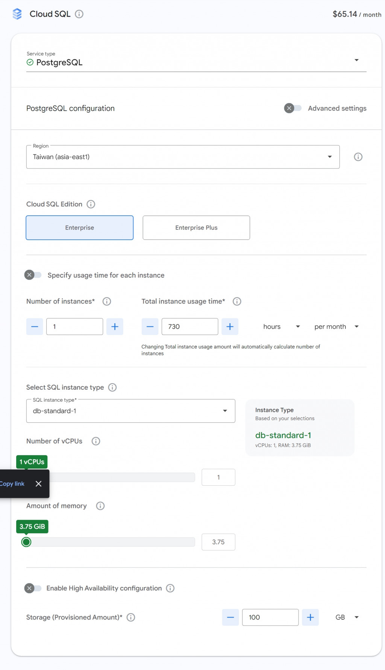Image resolution: width=385 pixels, height=670 pixels.
Task: Click the Amount of memory info icon
Action: pos(100,506)
